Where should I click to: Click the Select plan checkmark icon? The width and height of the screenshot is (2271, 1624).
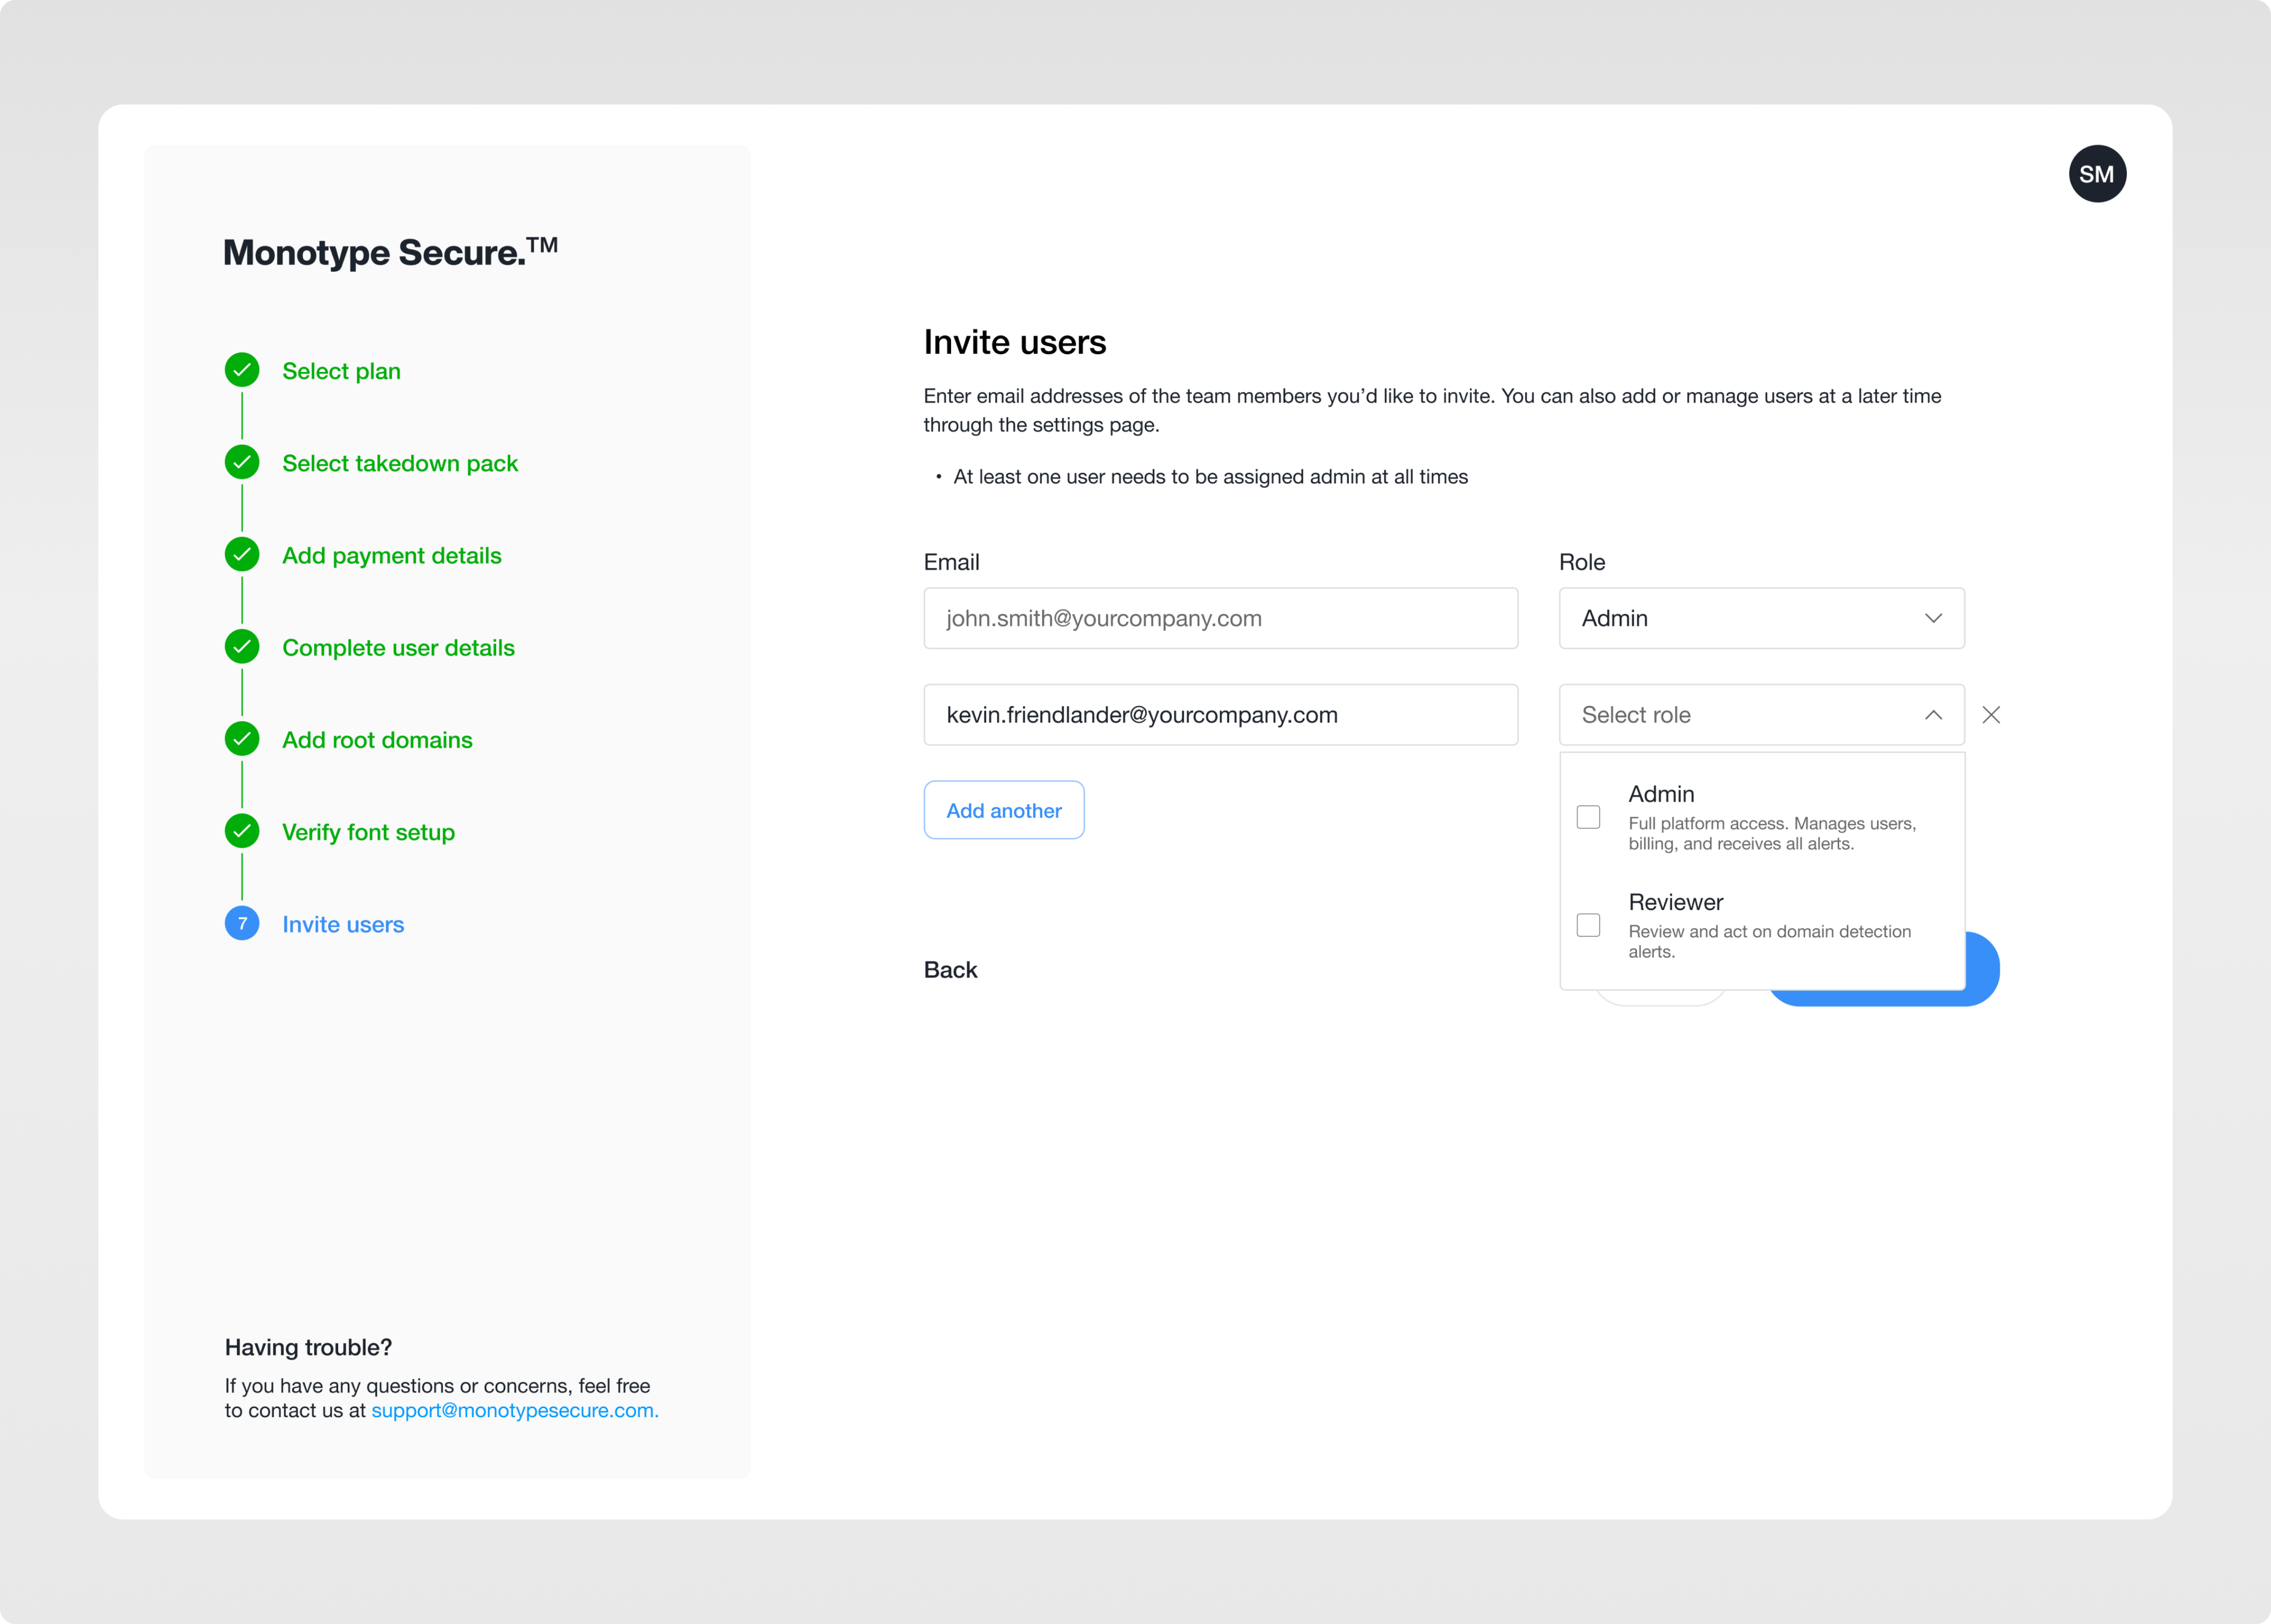[242, 370]
